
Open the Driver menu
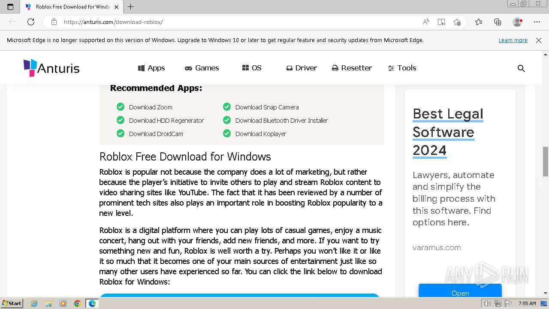302,68
